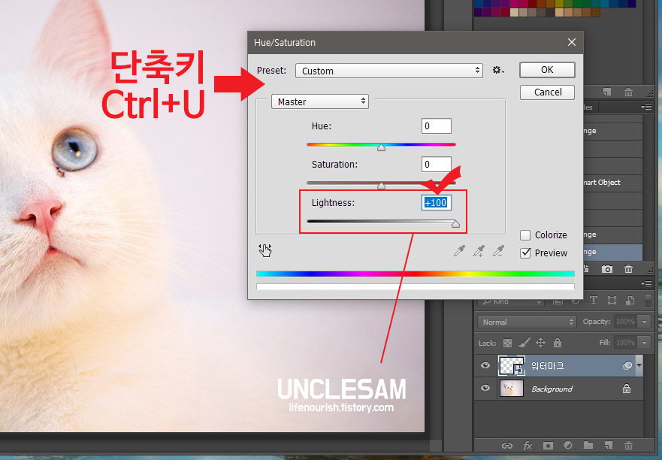Hide the 워터마크 layer via eye icon
This screenshot has height=460, width=662.
(x=485, y=365)
